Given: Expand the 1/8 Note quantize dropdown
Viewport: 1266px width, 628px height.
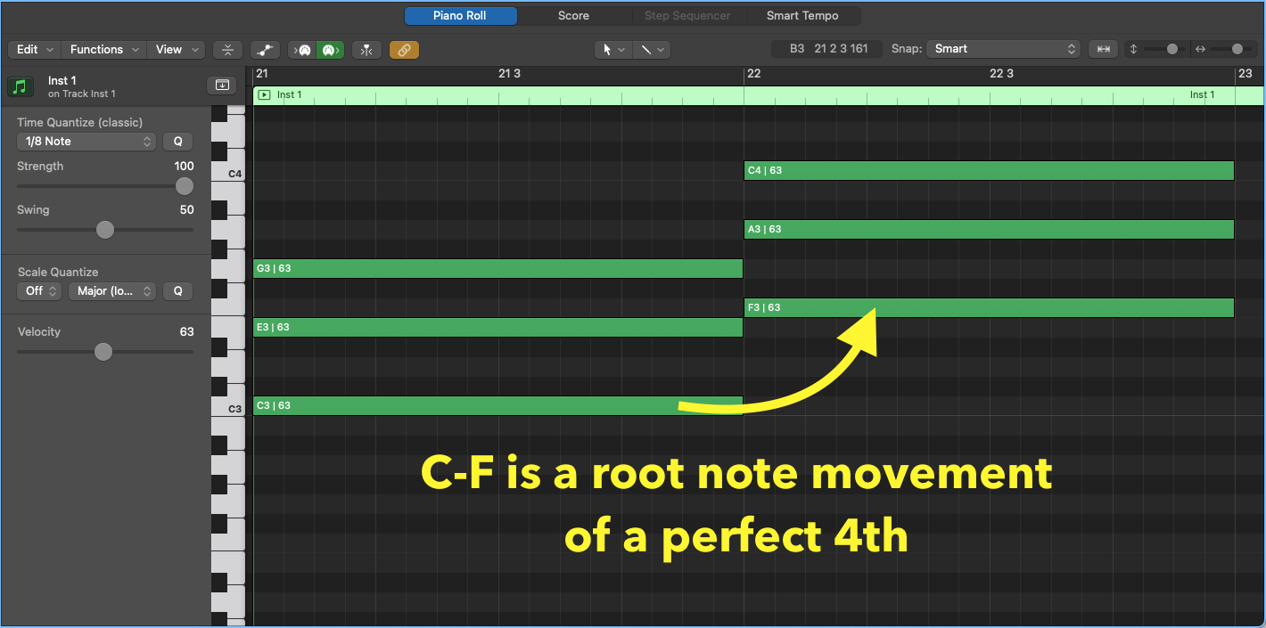Looking at the screenshot, I should tap(86, 141).
